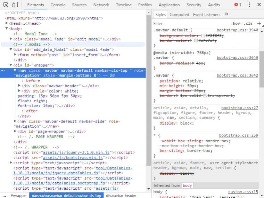Open the DevTools three-dot customize menu
The height and width of the screenshot is (198, 264).
[249, 5]
